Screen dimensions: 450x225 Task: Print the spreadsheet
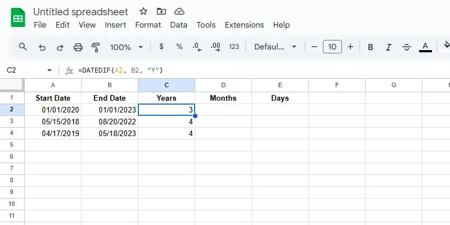point(78,47)
